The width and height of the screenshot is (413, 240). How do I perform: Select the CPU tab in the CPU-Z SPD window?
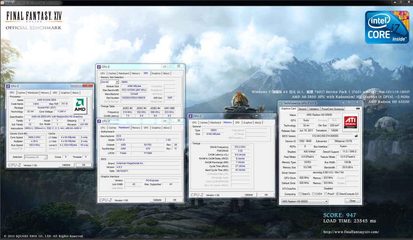click(x=102, y=74)
